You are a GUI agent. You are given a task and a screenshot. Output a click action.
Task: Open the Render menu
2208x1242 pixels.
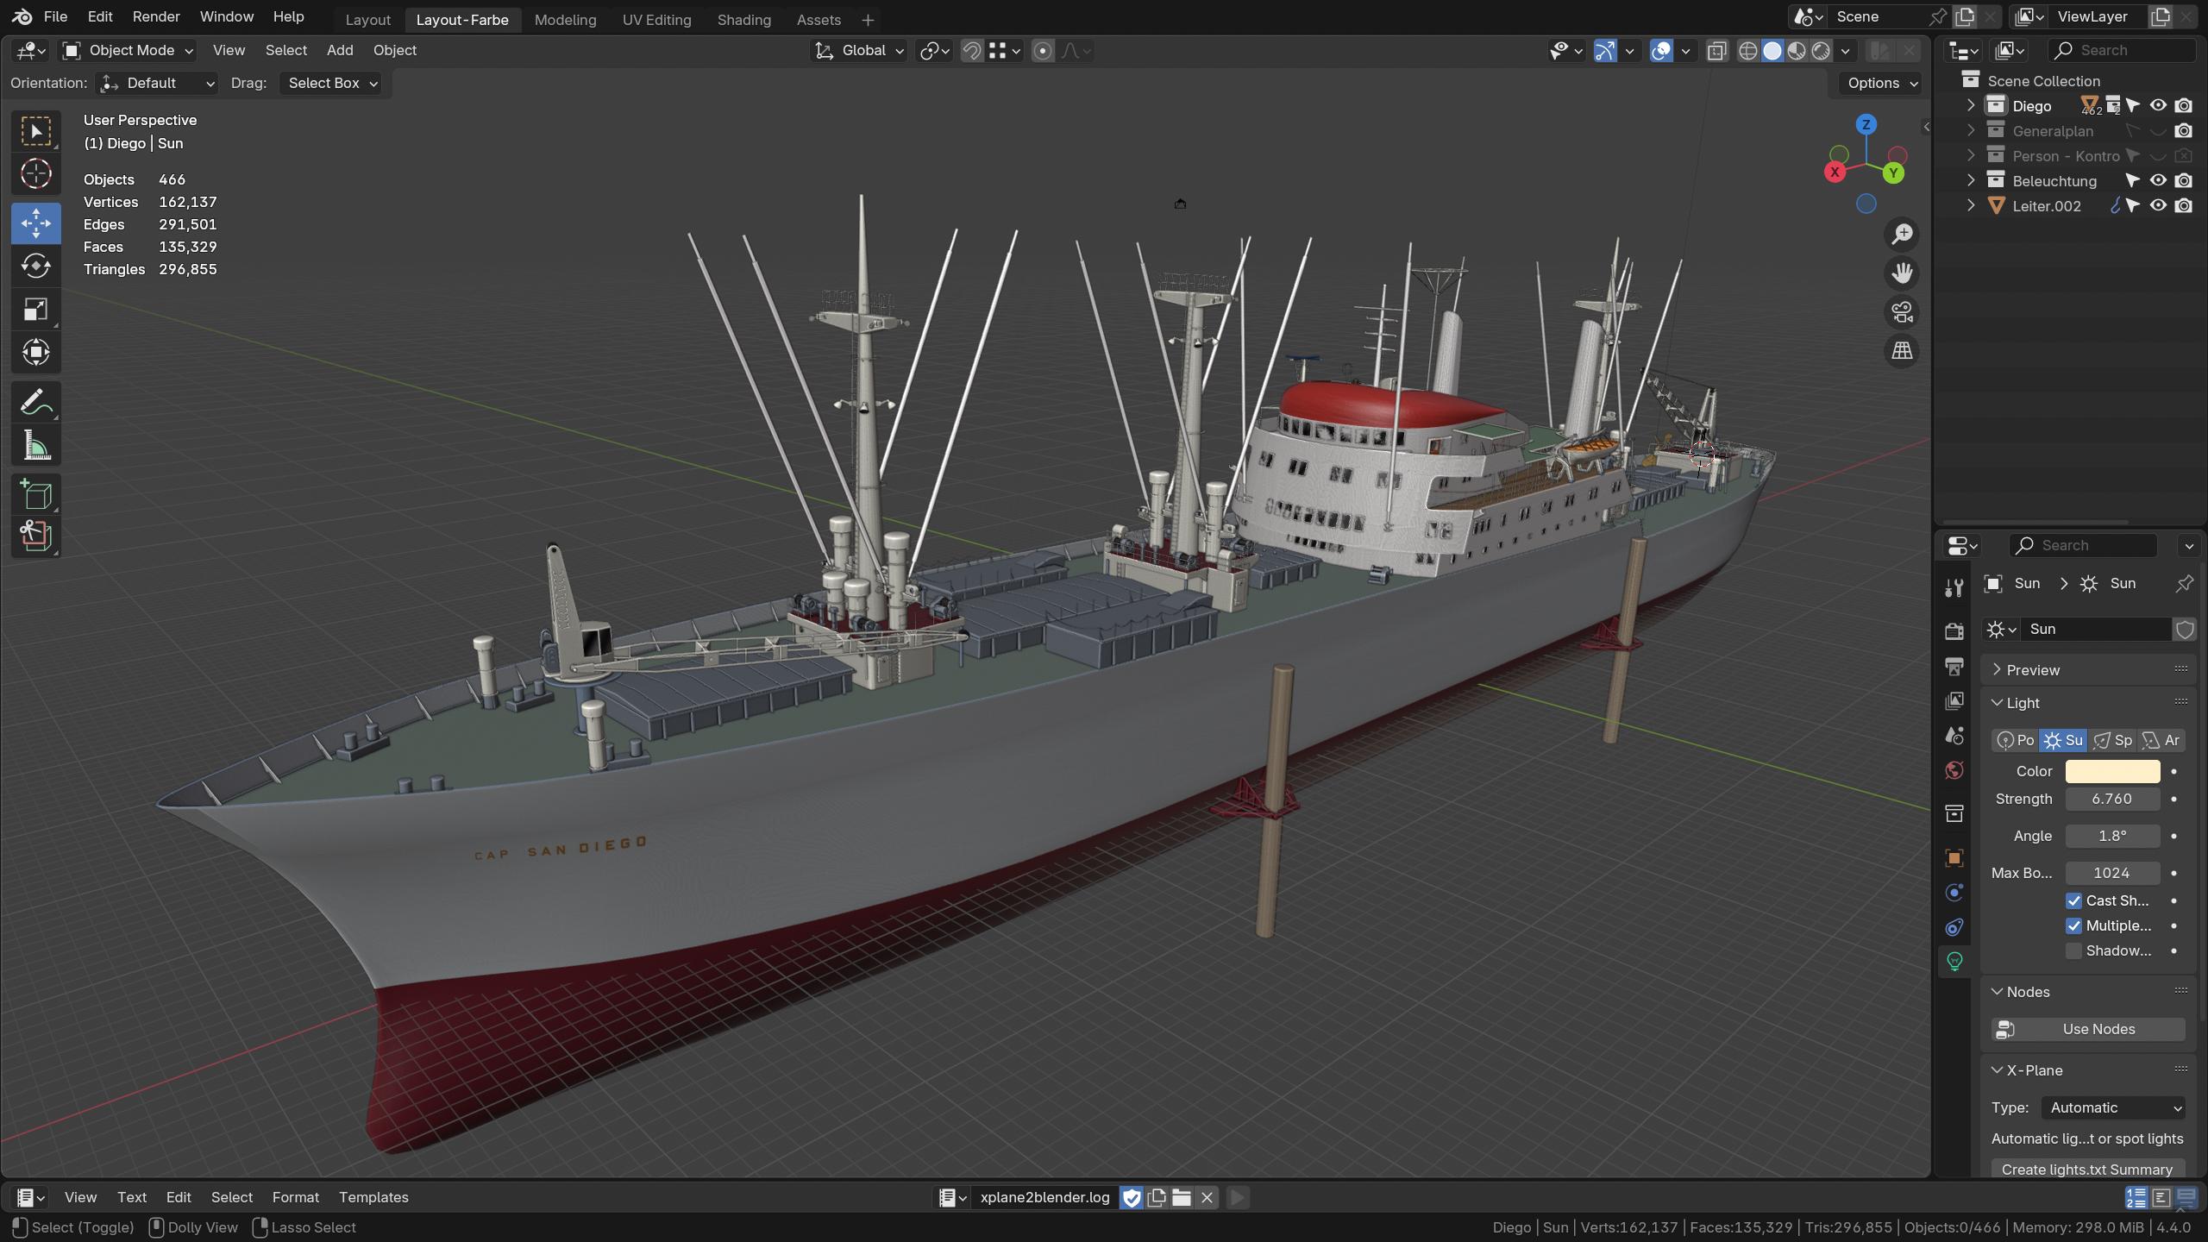coord(156,17)
